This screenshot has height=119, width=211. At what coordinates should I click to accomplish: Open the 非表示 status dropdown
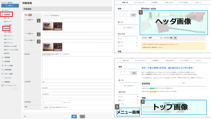[46, 107]
